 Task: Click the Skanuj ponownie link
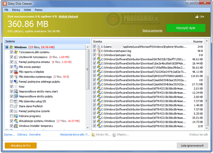pos(152,30)
